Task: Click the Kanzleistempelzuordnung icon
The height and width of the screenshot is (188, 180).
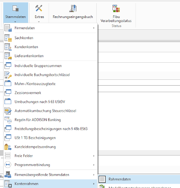Action: pos(8,147)
